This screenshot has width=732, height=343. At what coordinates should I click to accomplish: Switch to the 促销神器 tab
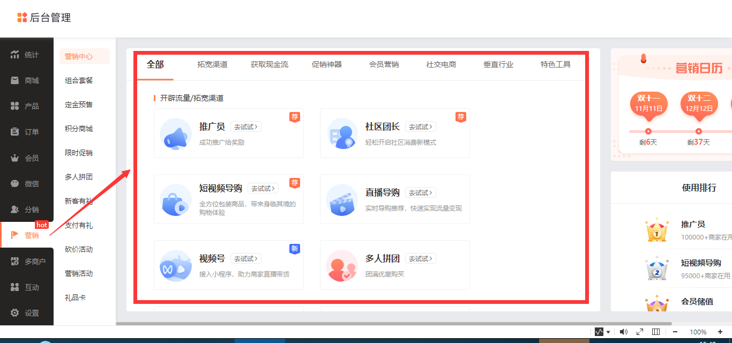click(327, 64)
